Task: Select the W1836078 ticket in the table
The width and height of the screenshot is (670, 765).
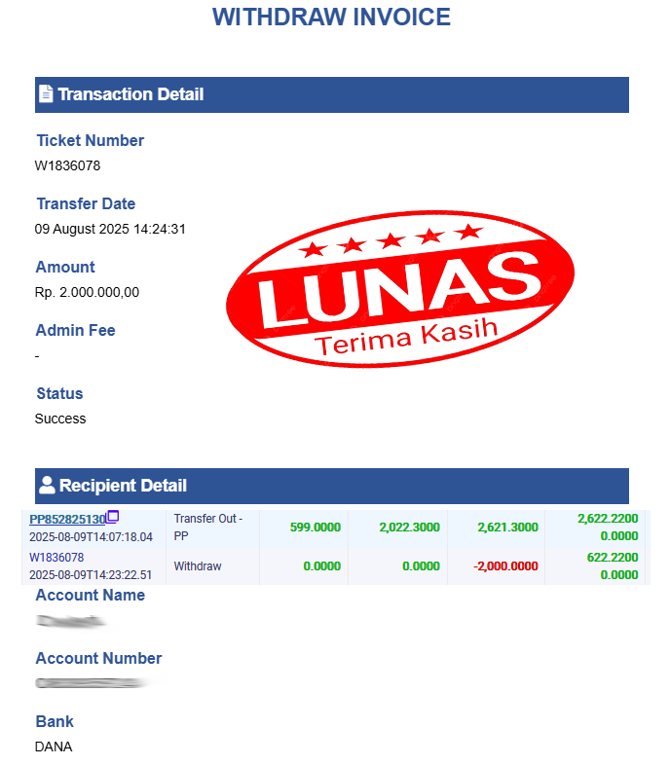Action: (56, 557)
